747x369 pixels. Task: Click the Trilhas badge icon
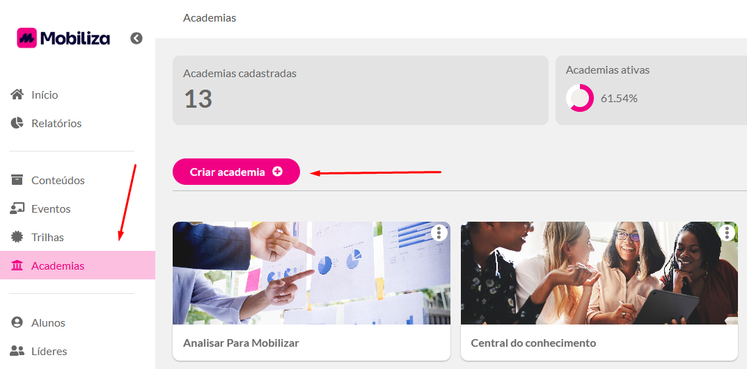(x=17, y=237)
